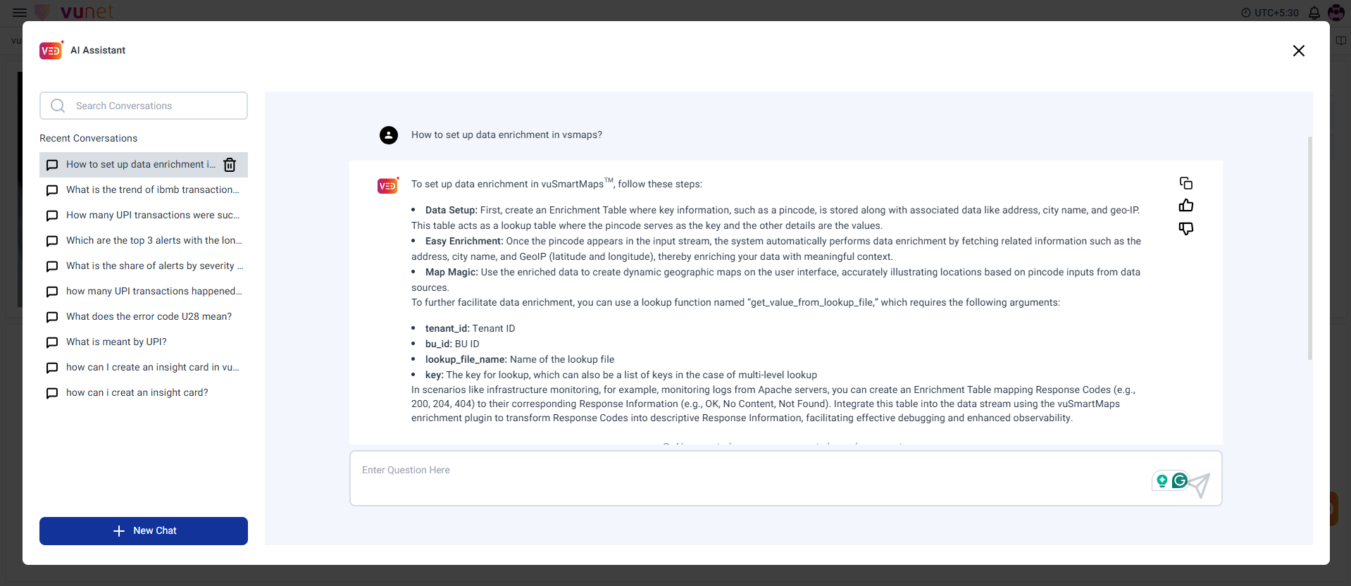Delete the data enrichment conversation

230,165
